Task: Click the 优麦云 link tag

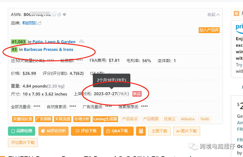Action: [170, 119]
